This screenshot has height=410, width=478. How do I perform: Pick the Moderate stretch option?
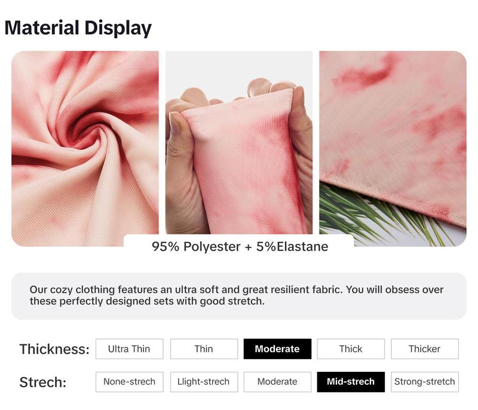pos(277,382)
